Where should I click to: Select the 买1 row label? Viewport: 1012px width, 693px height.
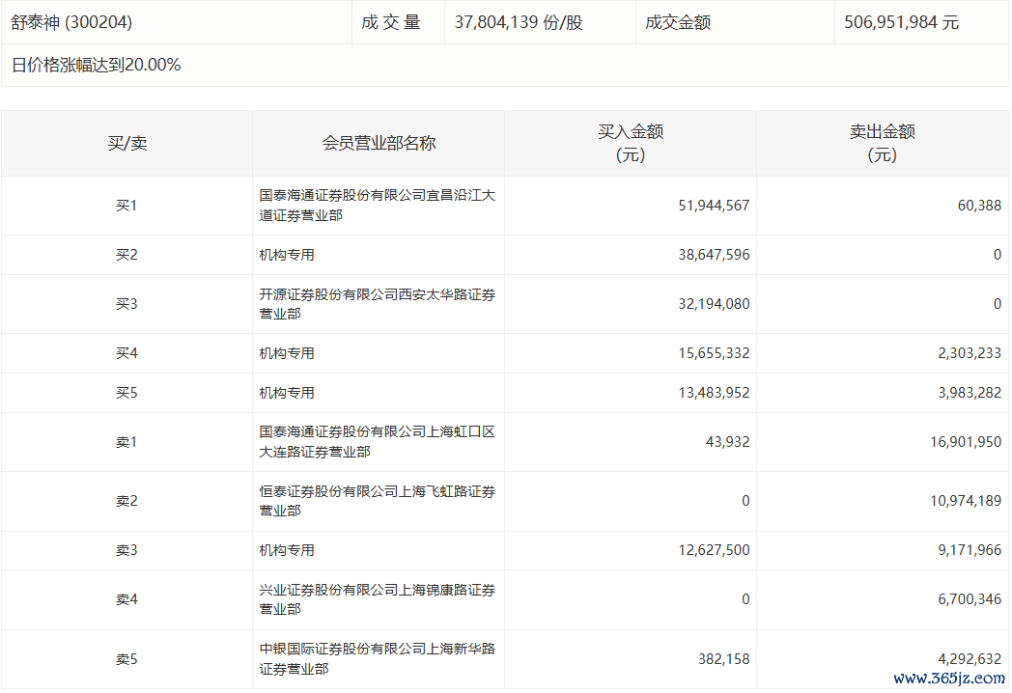pyautogui.click(x=126, y=206)
